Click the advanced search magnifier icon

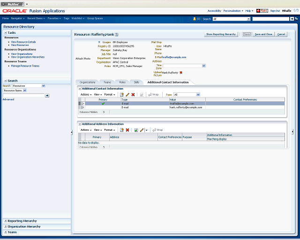click(x=296, y=19)
